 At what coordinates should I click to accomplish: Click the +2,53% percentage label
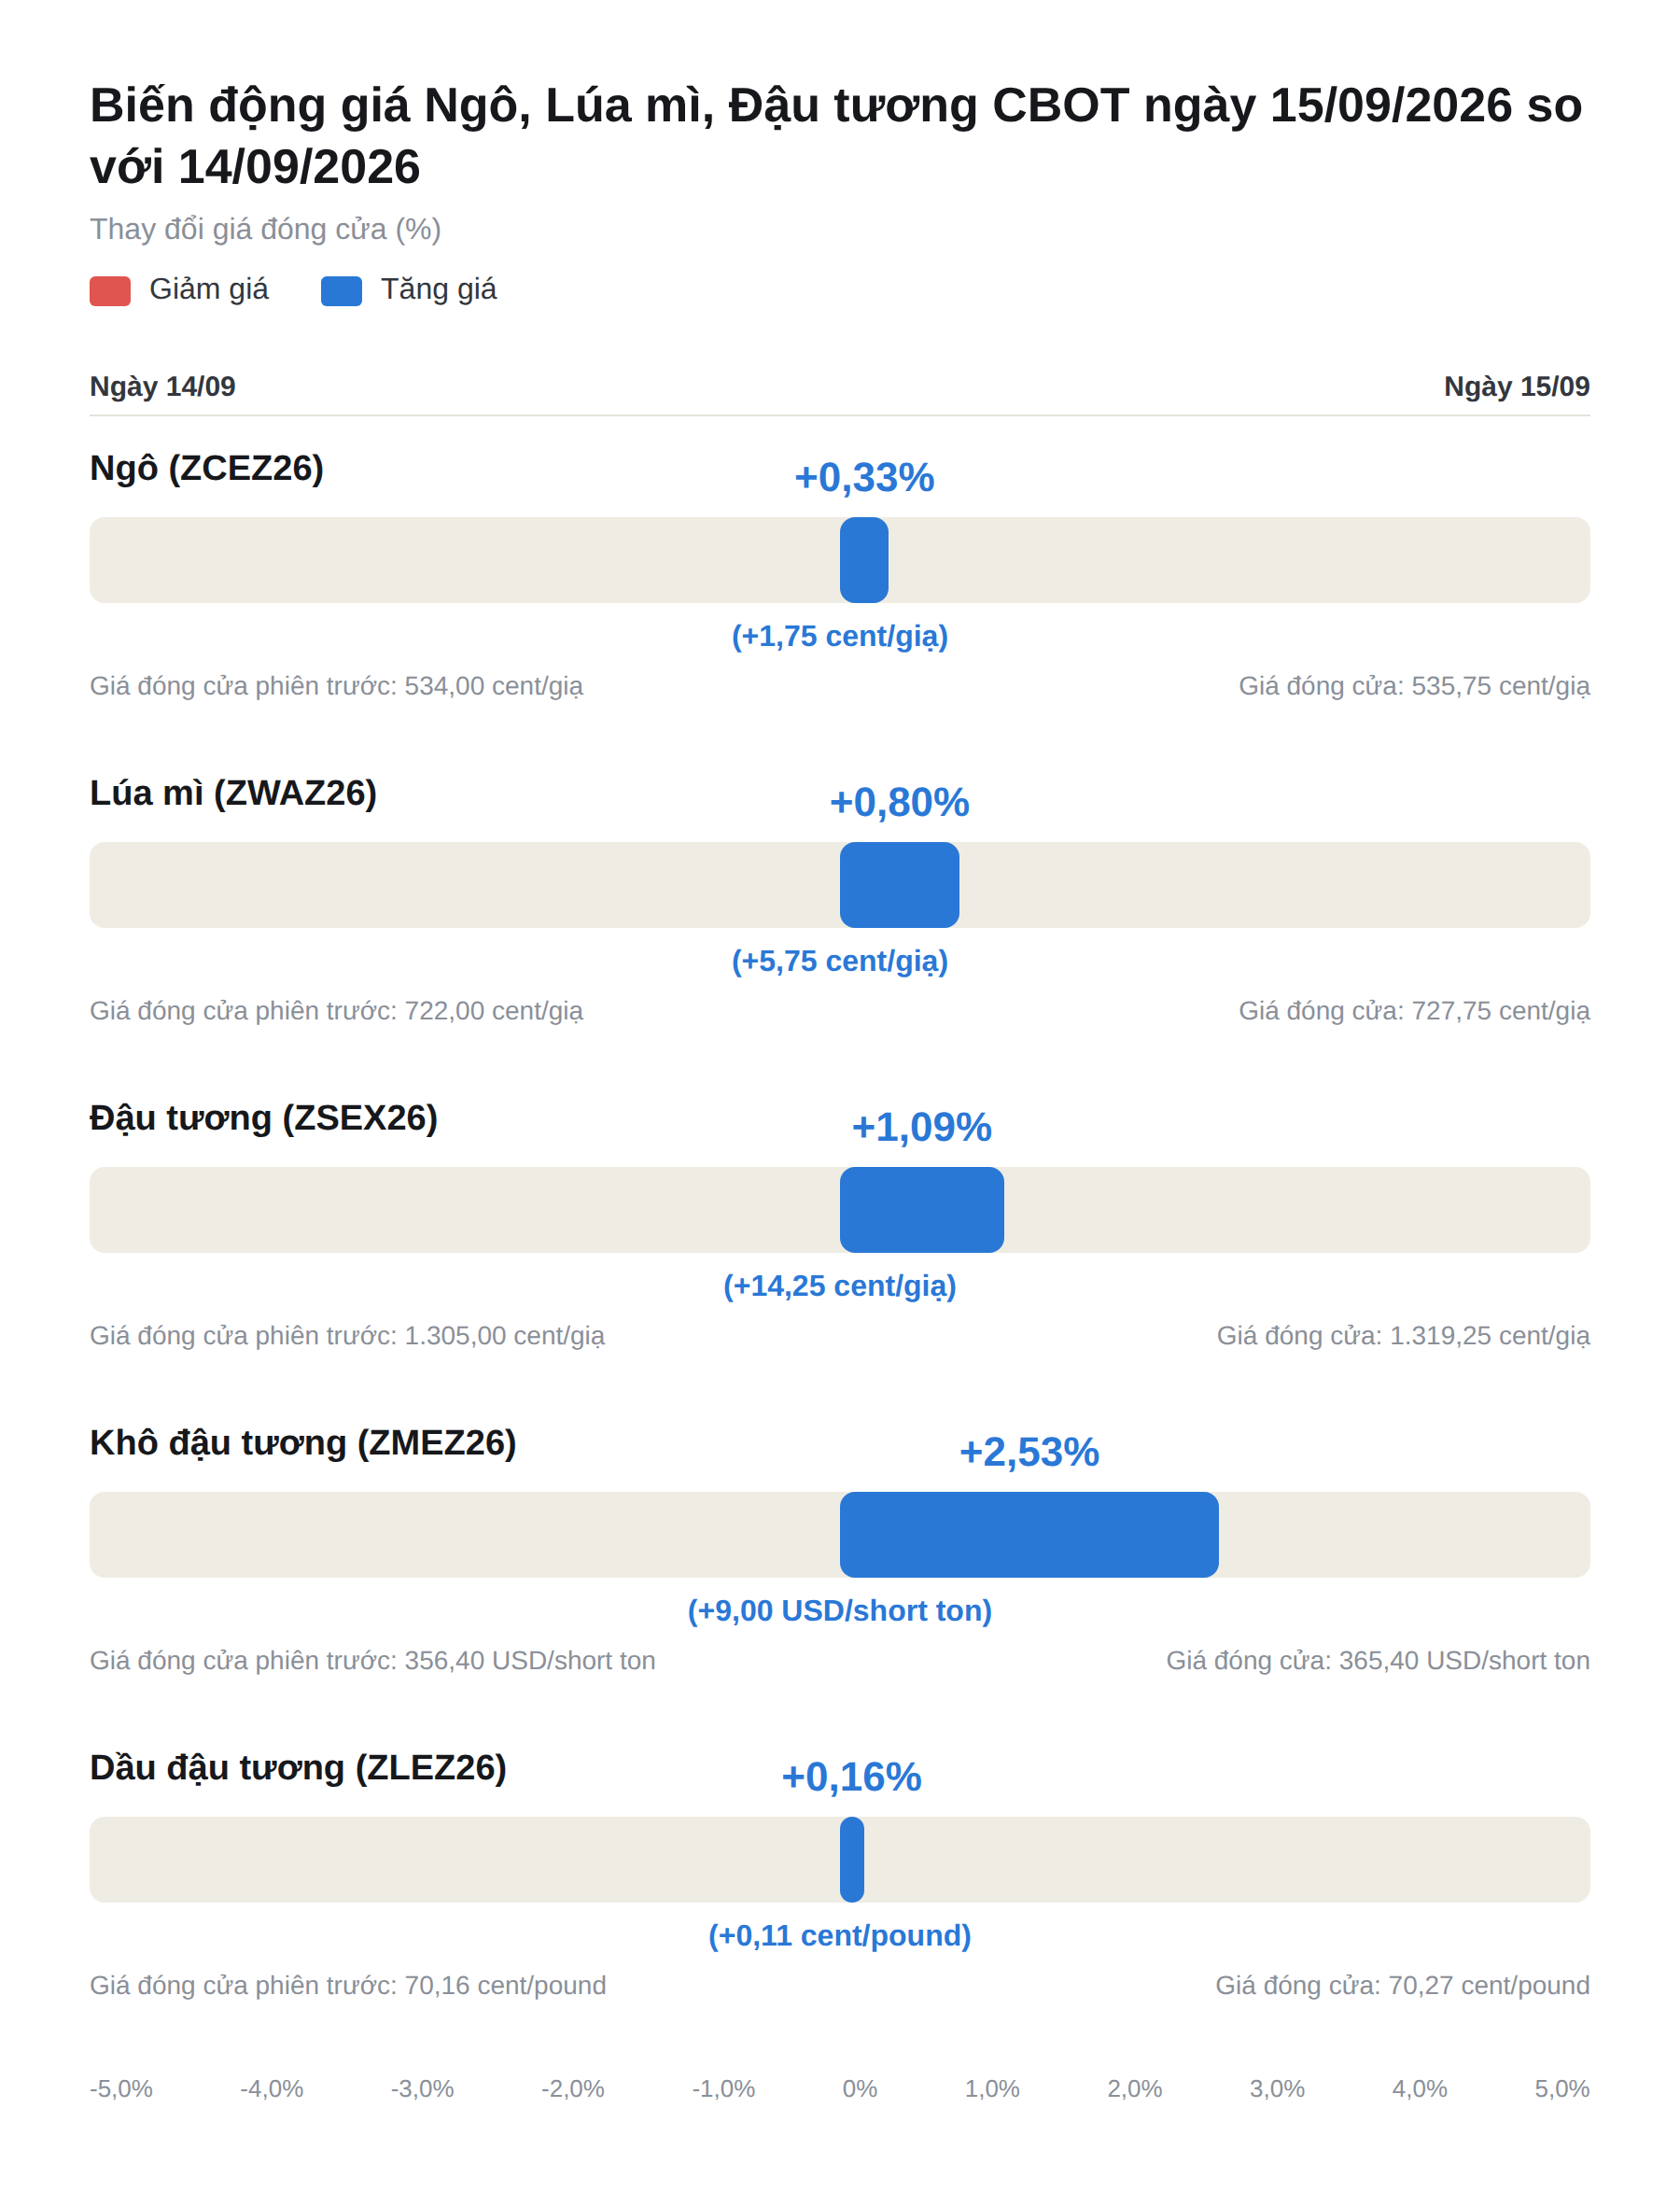point(1029,1453)
